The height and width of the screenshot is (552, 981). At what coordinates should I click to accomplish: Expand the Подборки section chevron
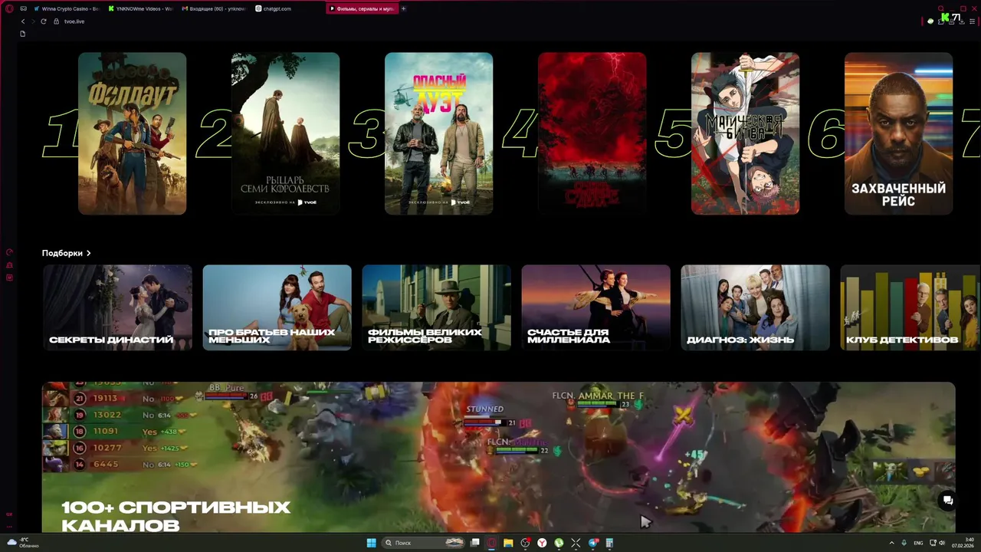point(89,253)
